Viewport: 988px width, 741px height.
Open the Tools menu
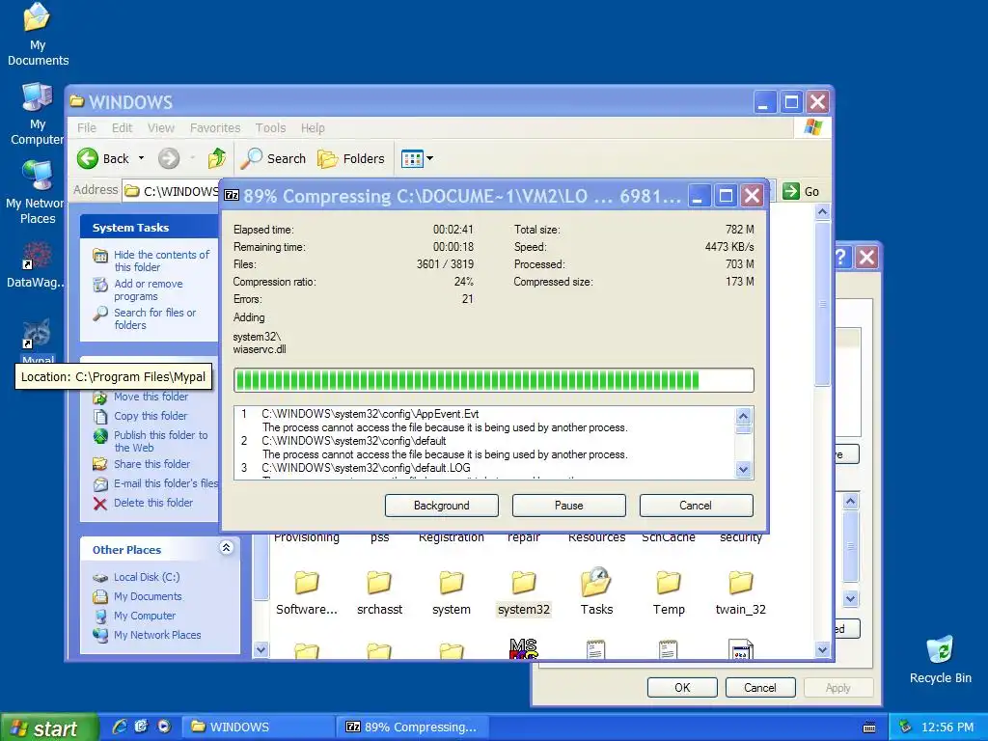270,128
